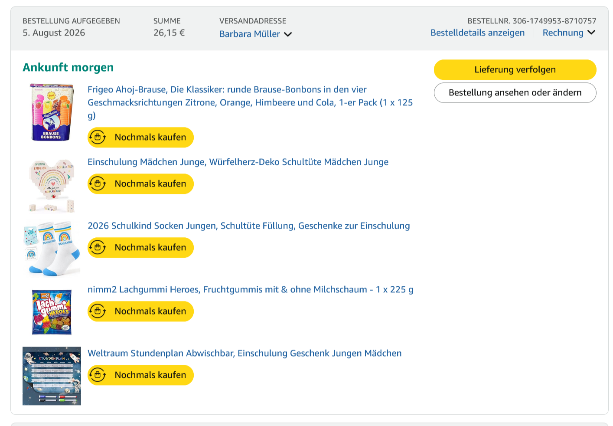The height and width of the screenshot is (426, 613).
Task: Track delivery with Lieferung verfolgen
Action: [x=515, y=69]
